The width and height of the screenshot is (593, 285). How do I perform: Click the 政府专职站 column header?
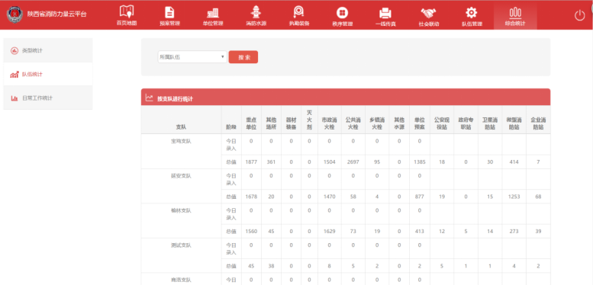click(x=466, y=123)
